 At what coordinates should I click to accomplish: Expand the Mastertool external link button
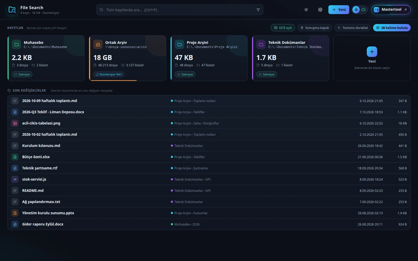tap(391, 10)
